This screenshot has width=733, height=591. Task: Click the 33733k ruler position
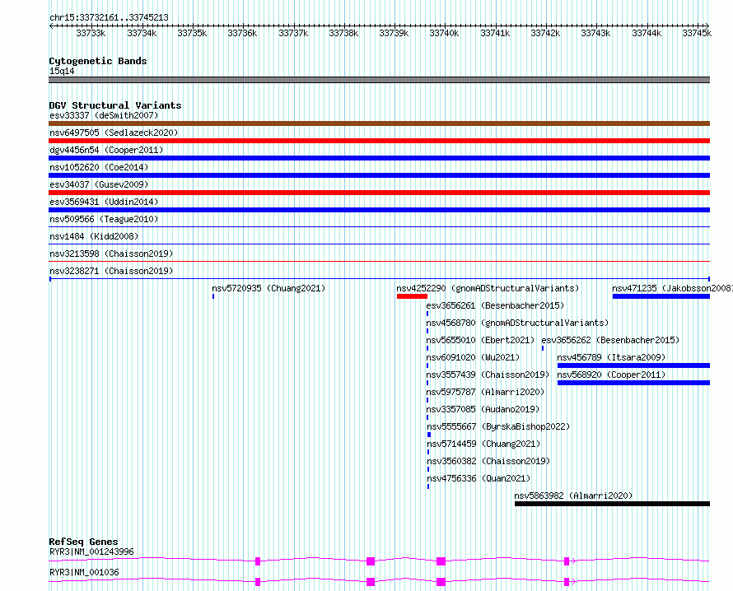pyautogui.click(x=91, y=33)
